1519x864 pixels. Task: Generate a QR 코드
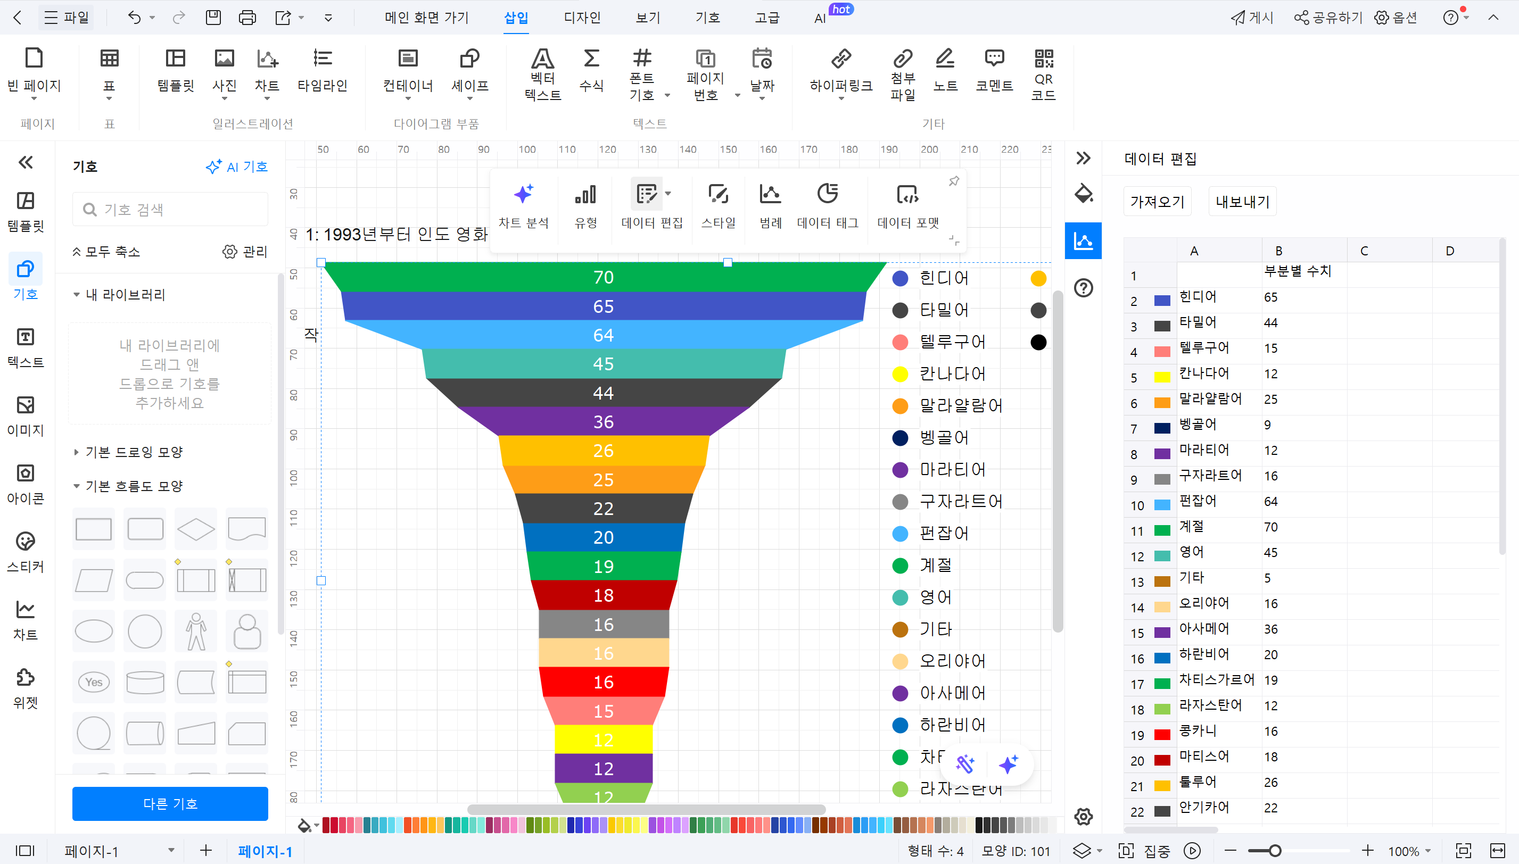click(x=1044, y=74)
